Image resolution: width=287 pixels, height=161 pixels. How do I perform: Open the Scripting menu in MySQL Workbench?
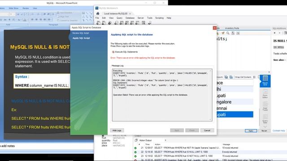tap(160, 18)
